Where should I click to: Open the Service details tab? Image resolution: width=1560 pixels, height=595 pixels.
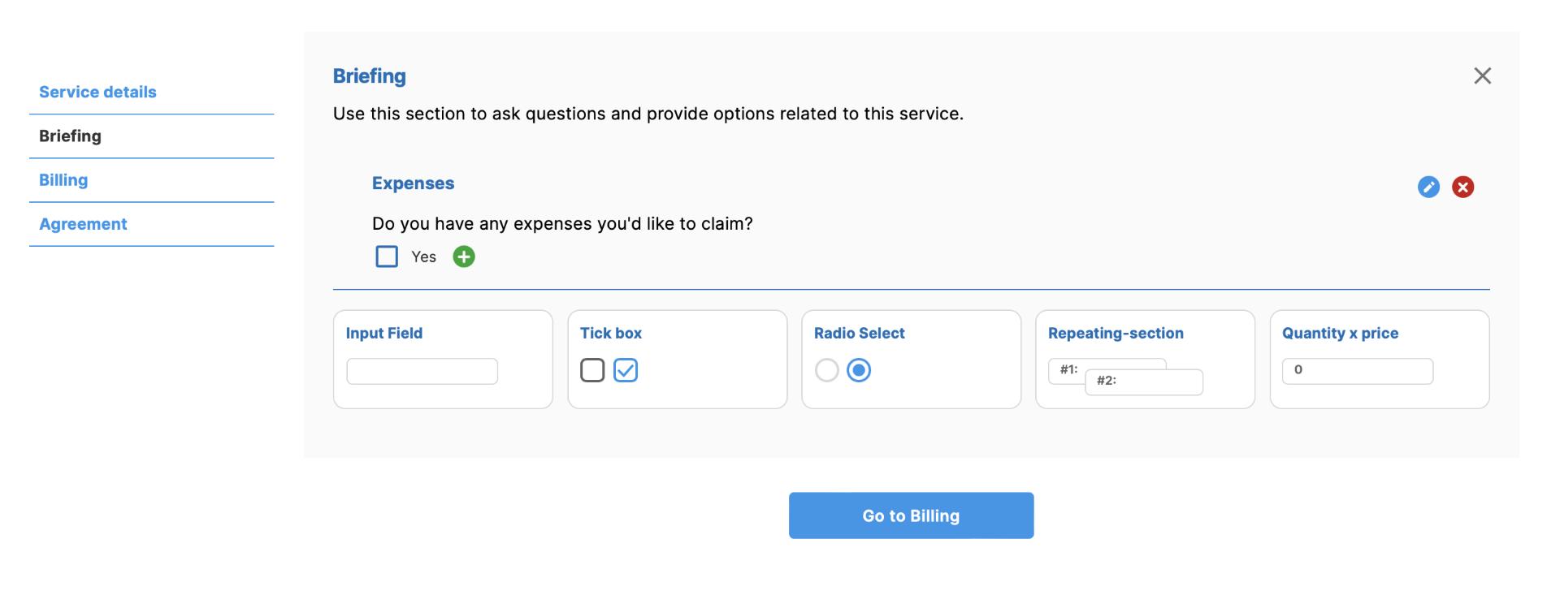point(97,92)
